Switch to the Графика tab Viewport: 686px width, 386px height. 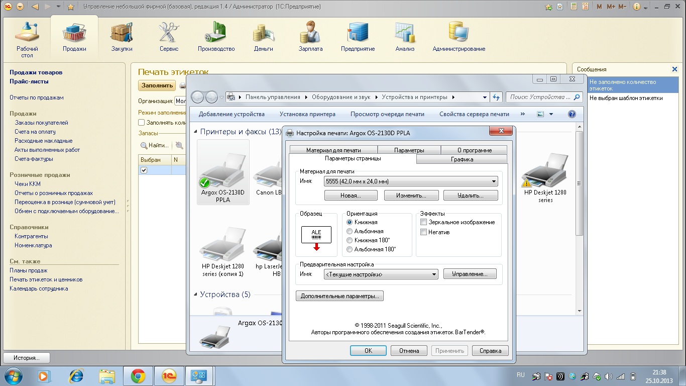(462, 159)
